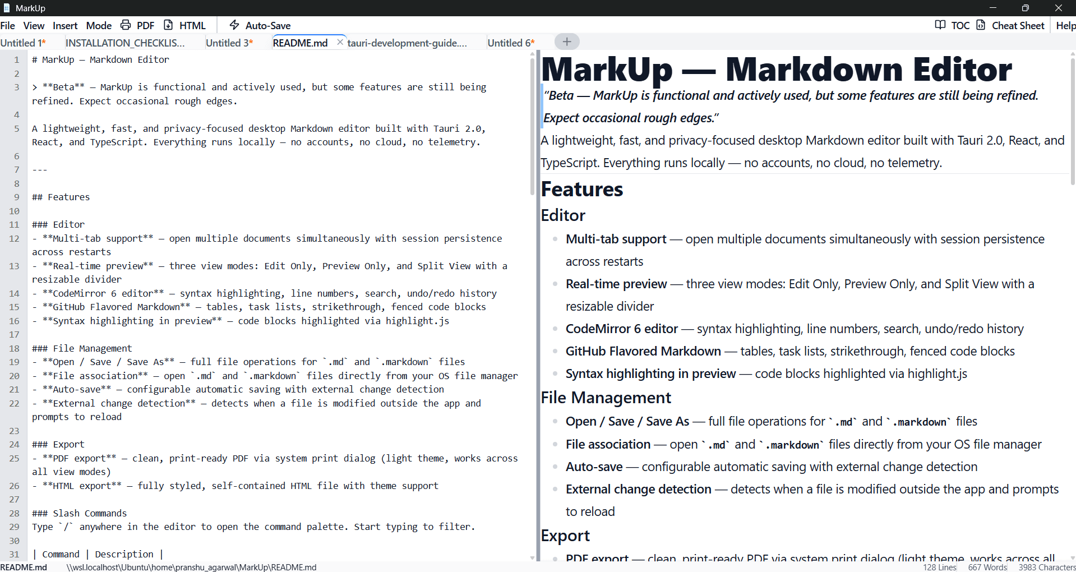The image size is (1076, 572).
Task: Close the README.md tab
Action: click(x=340, y=42)
